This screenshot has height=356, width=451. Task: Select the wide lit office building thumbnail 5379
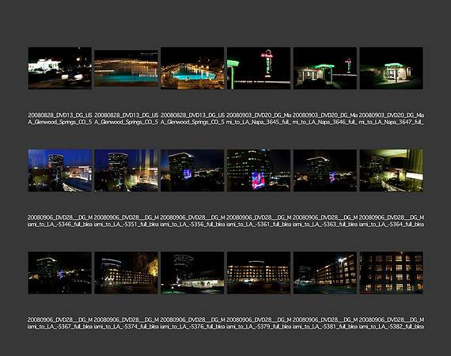pyautogui.click(x=259, y=273)
